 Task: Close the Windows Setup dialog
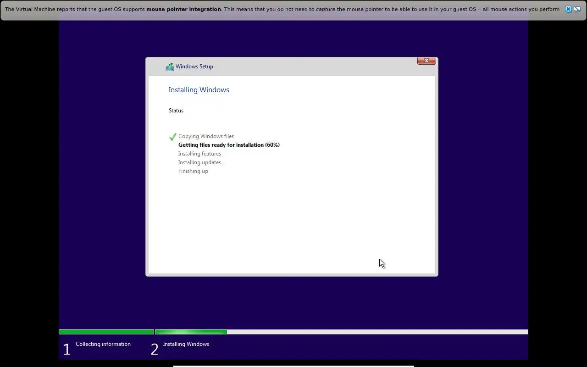tap(426, 61)
